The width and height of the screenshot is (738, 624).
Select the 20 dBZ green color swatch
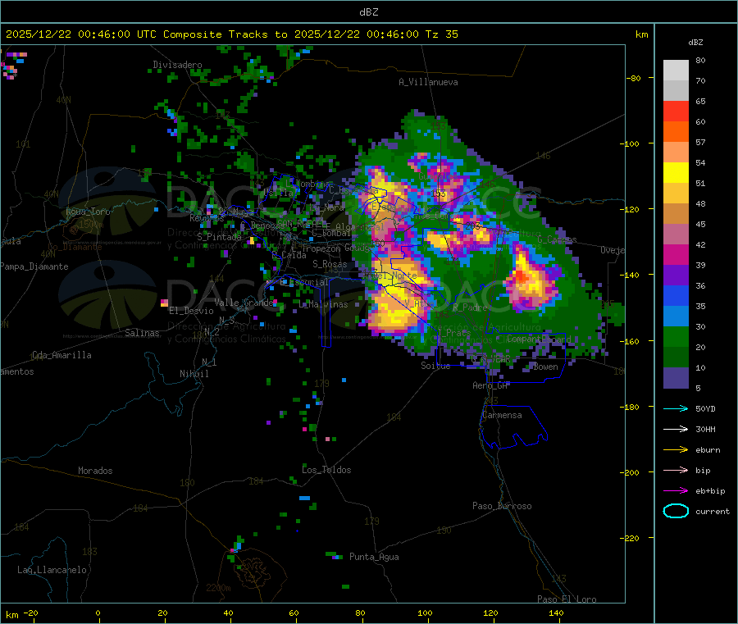coord(676,336)
